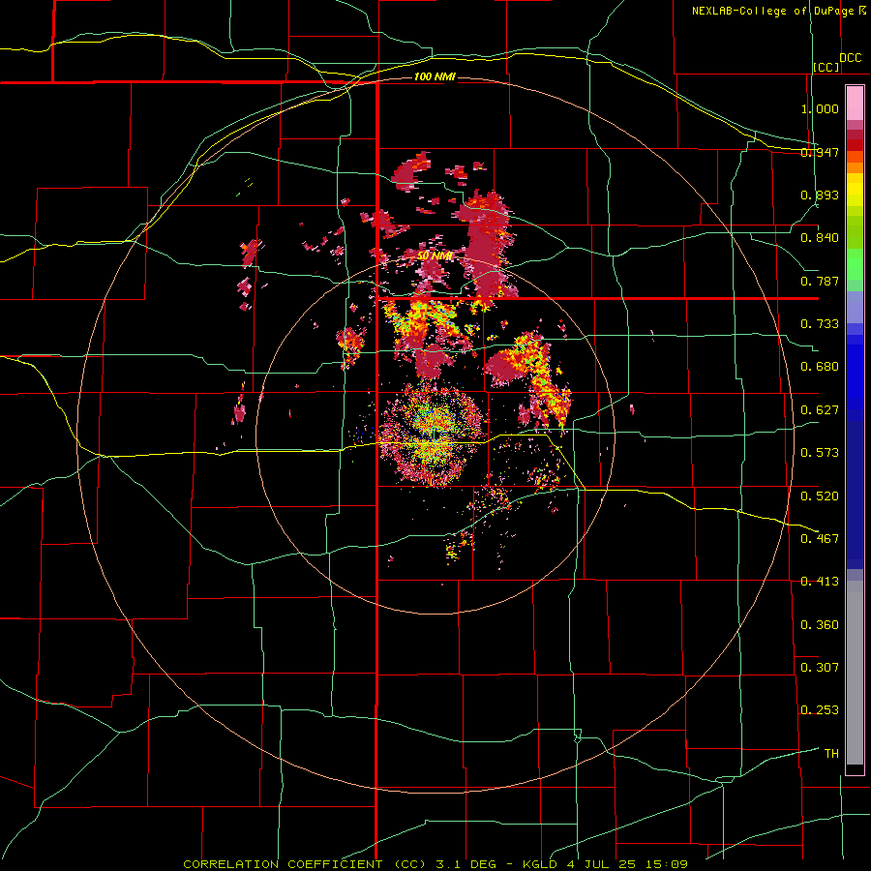Click the CORRELATION COEFFICIENT caption text
The image size is (871, 871).
435,864
